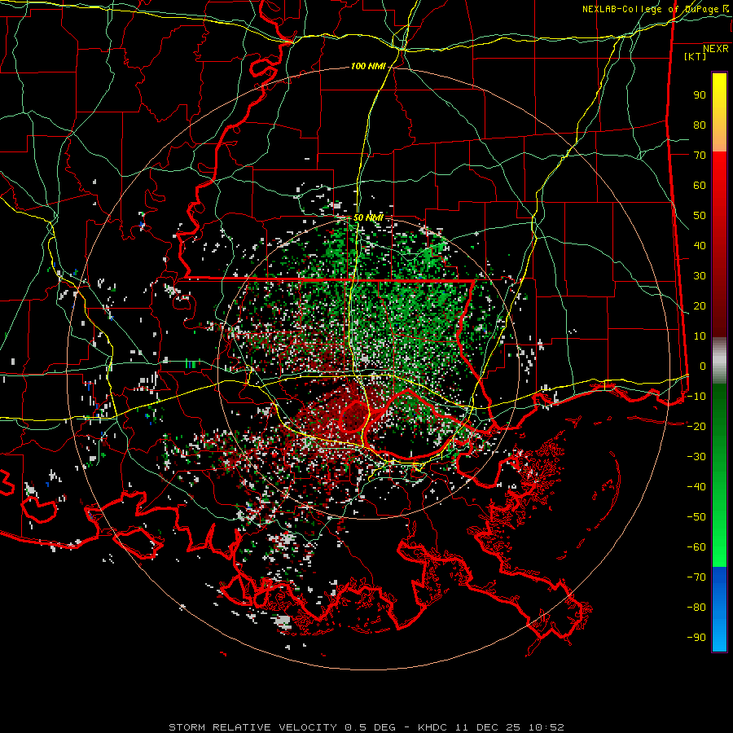Click the "10:52" timestamp
The height and width of the screenshot is (733, 733).
click(x=546, y=727)
